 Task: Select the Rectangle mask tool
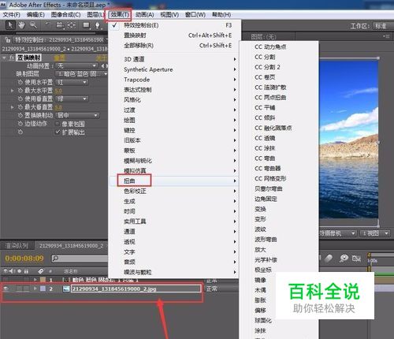[86, 25]
